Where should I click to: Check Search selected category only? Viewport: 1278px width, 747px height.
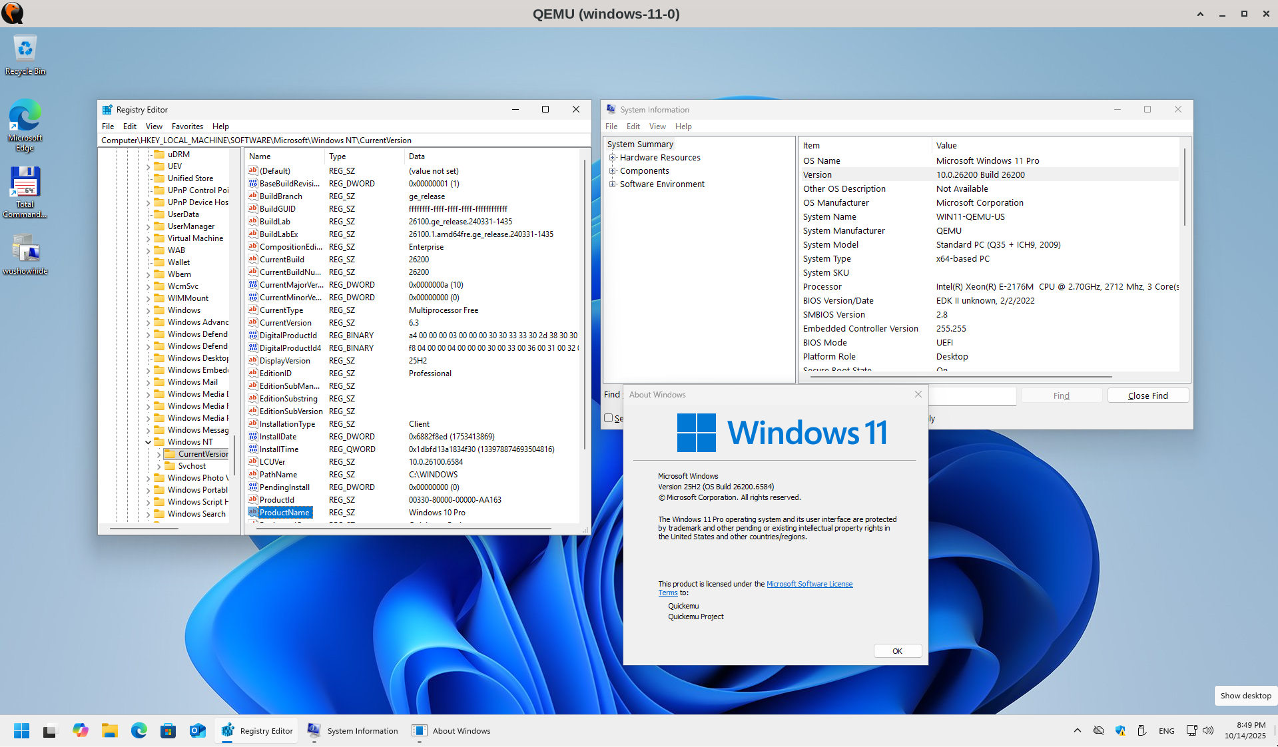pyautogui.click(x=608, y=418)
